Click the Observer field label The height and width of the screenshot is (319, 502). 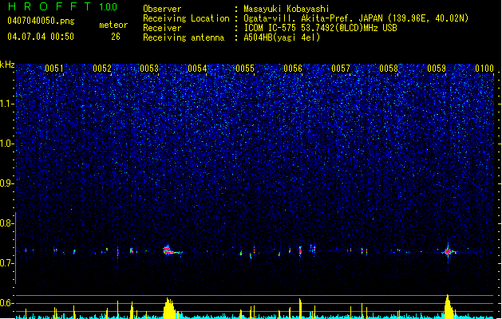coord(162,9)
